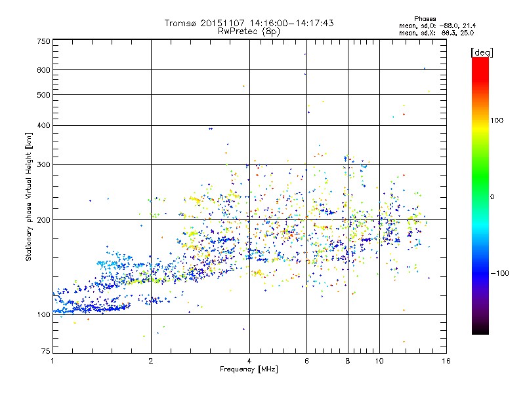Click the colorbar label '100'
This screenshot has width=525, height=393.
pyautogui.click(x=497, y=121)
